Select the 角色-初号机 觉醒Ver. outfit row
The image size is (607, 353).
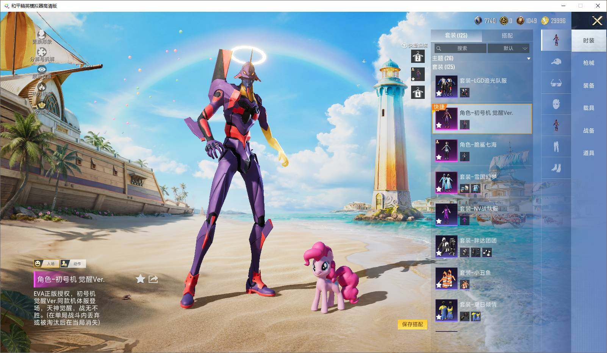point(482,119)
